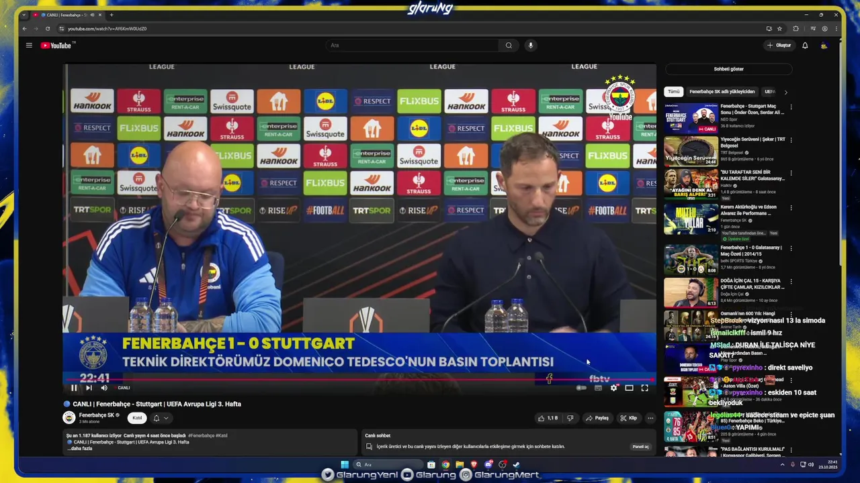Open options for Fenerbahçe 1 - 0 Galatasaray

pos(791,248)
